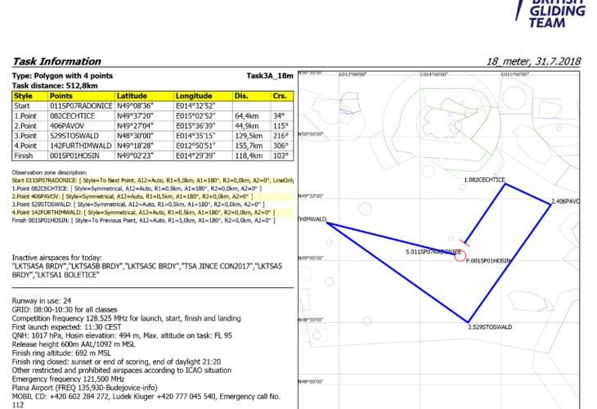This screenshot has height=409, width=597.
Task: Click the Task Information heading
Action: pos(56,61)
